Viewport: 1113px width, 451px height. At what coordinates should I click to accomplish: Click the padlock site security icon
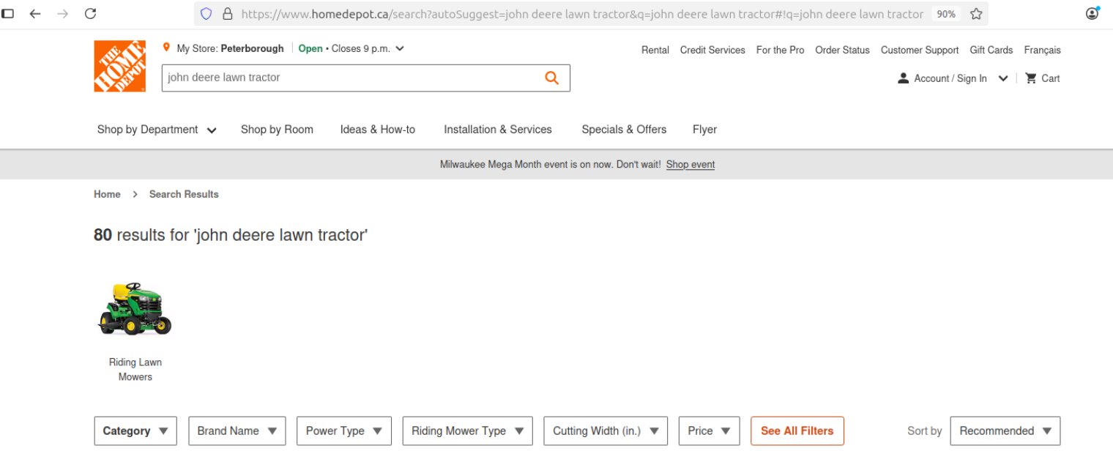[227, 14]
